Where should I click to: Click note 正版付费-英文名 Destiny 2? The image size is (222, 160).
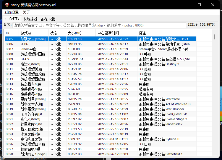[x=159, y=64]
